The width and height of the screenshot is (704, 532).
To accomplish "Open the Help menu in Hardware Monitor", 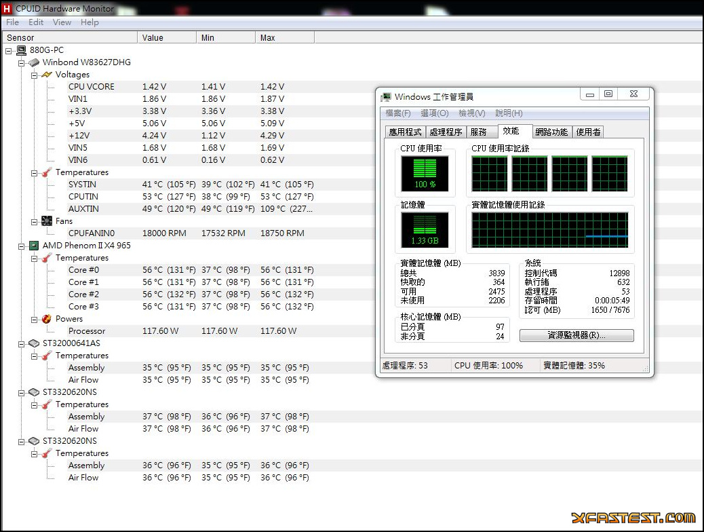I will tap(90, 22).
